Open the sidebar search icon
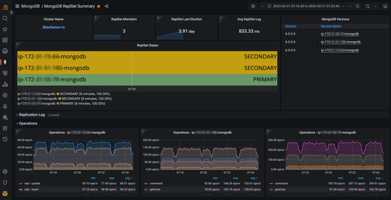The image size is (391, 200). tap(5, 18)
